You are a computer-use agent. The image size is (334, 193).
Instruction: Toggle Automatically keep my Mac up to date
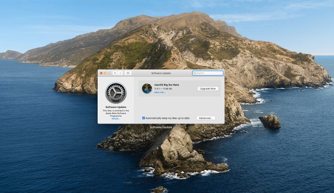pyautogui.click(x=143, y=118)
